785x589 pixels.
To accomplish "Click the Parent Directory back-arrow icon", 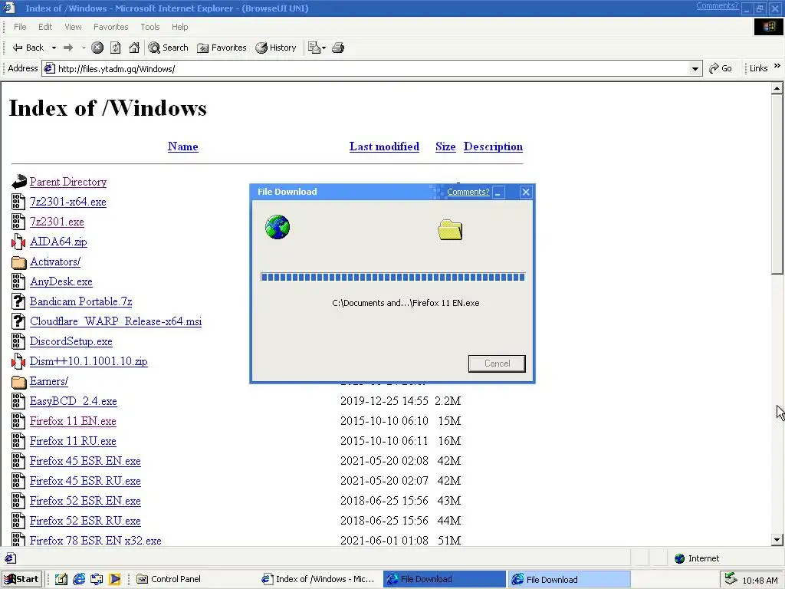I will [18, 182].
